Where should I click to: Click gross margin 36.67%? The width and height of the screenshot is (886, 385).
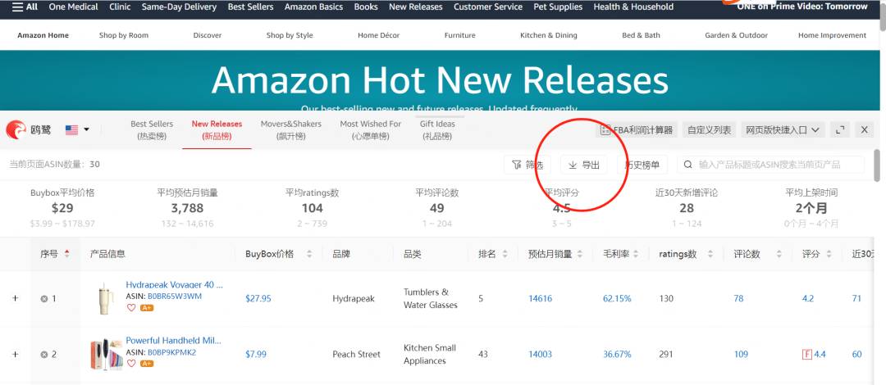coord(617,355)
